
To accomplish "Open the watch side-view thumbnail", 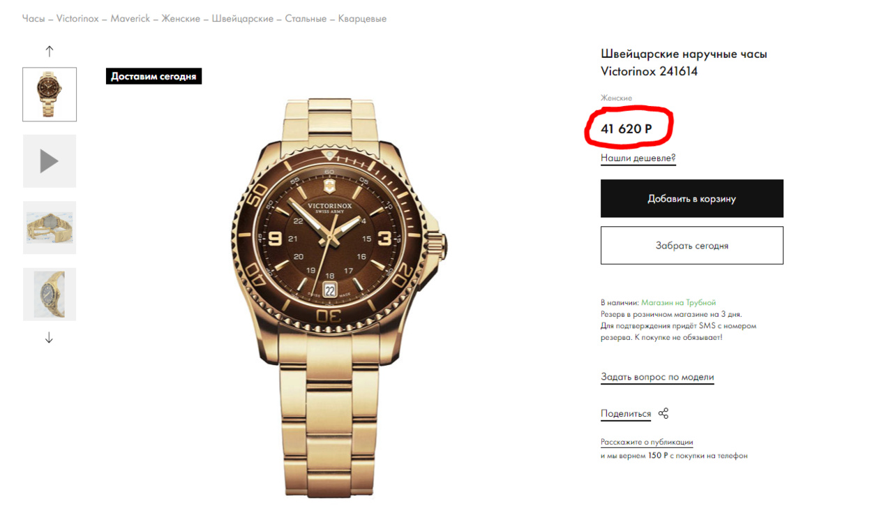I will click(50, 295).
